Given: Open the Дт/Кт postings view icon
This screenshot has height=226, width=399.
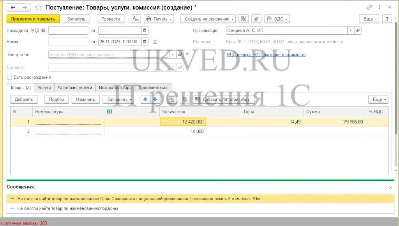Looking at the screenshot, I should (136, 19).
